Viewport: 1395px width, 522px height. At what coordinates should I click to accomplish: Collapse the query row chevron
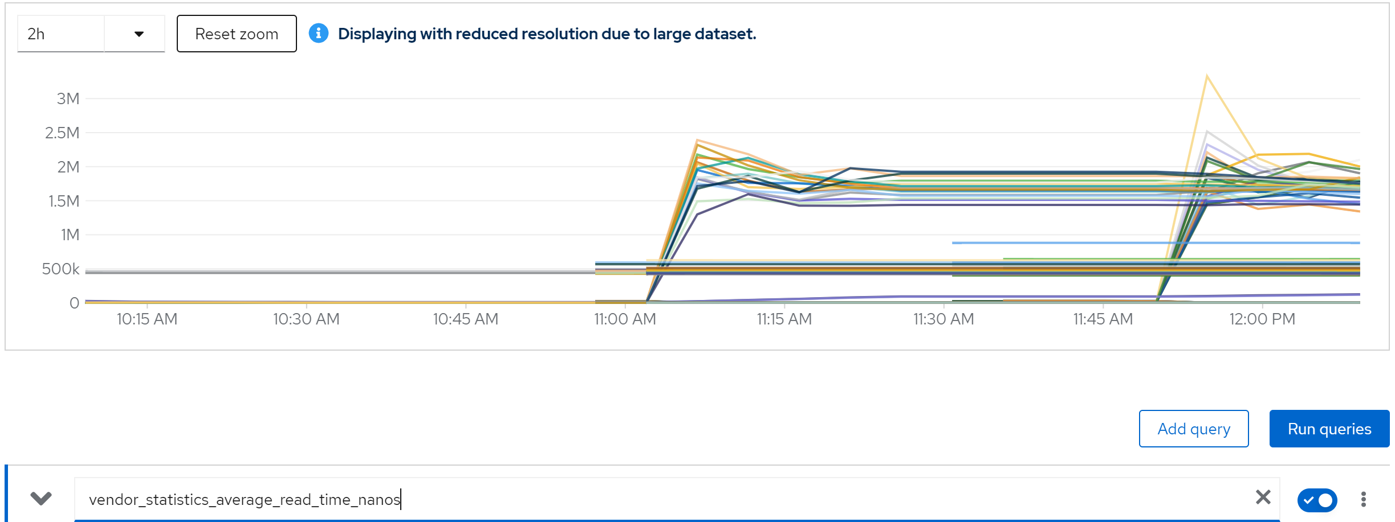coord(41,499)
